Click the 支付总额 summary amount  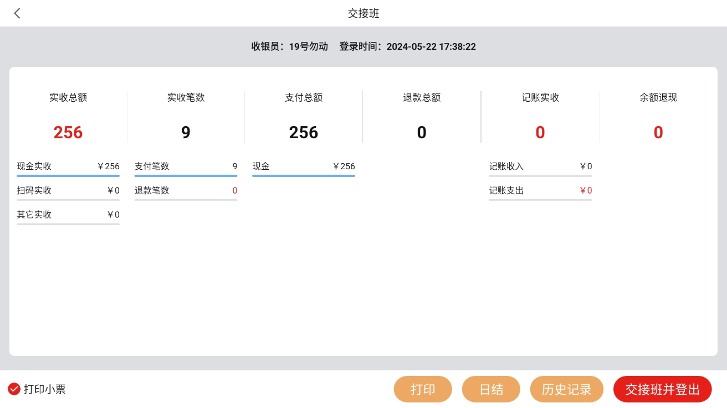click(304, 132)
